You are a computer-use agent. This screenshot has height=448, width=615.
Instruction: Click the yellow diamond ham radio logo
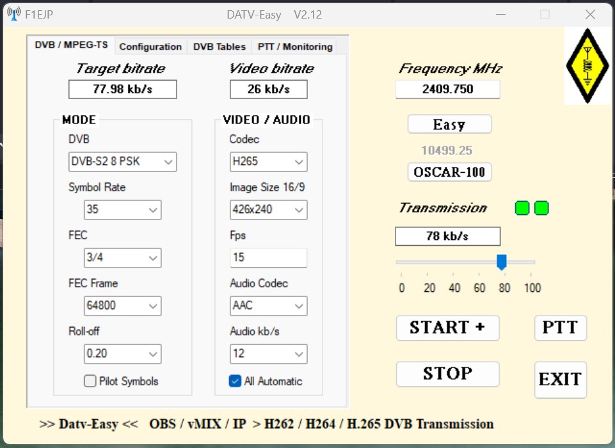[587, 65]
